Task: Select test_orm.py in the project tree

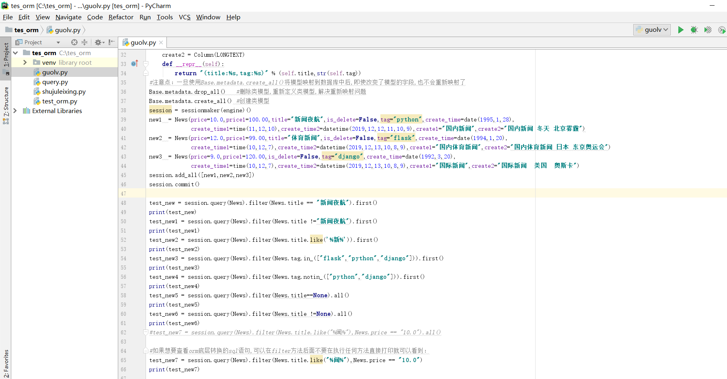Action: click(60, 101)
